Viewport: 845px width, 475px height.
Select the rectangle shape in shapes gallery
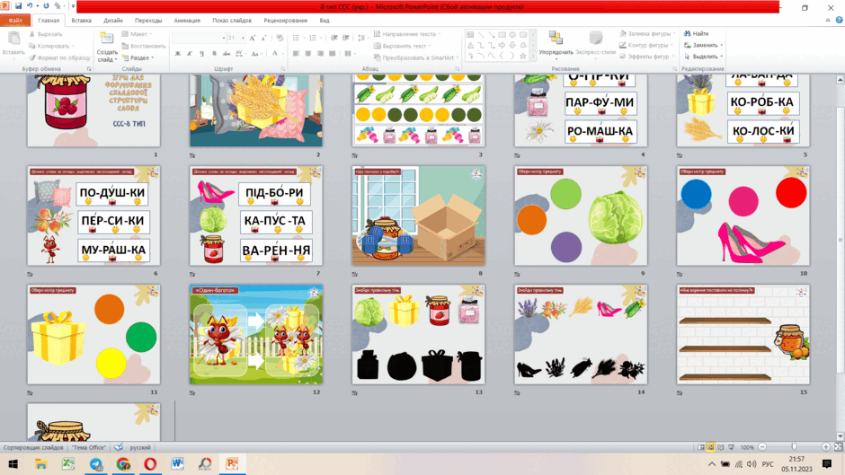502,34
